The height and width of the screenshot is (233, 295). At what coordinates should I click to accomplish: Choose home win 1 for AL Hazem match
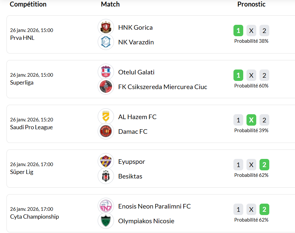point(238,120)
